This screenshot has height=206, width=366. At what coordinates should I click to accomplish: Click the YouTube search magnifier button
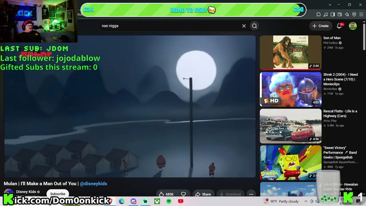[254, 26]
